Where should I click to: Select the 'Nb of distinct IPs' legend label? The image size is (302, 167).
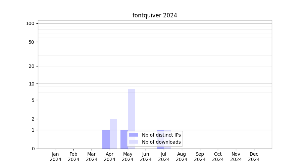click(x=161, y=135)
